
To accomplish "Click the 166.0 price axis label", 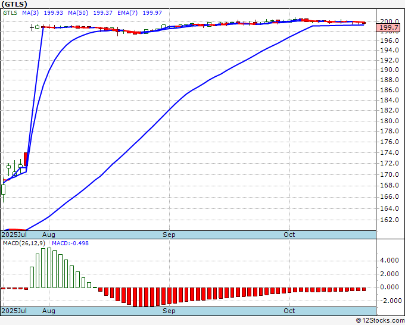I will point(390,196).
